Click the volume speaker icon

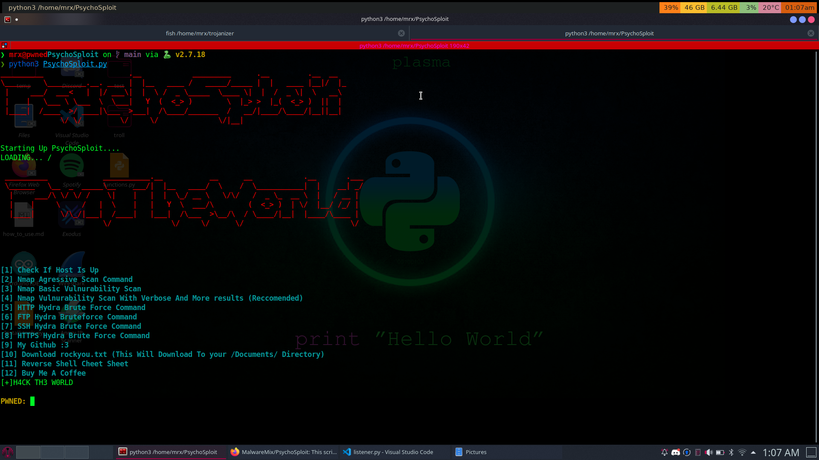(x=709, y=452)
